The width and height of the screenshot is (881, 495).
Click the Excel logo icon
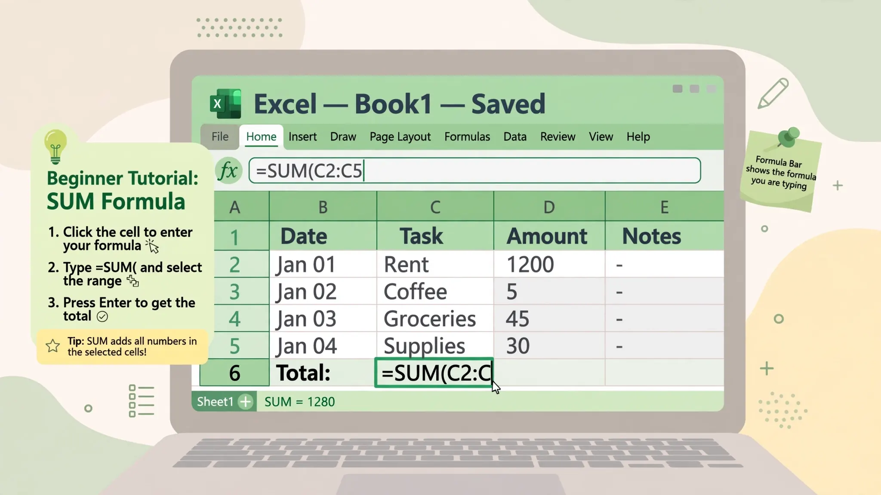(225, 104)
